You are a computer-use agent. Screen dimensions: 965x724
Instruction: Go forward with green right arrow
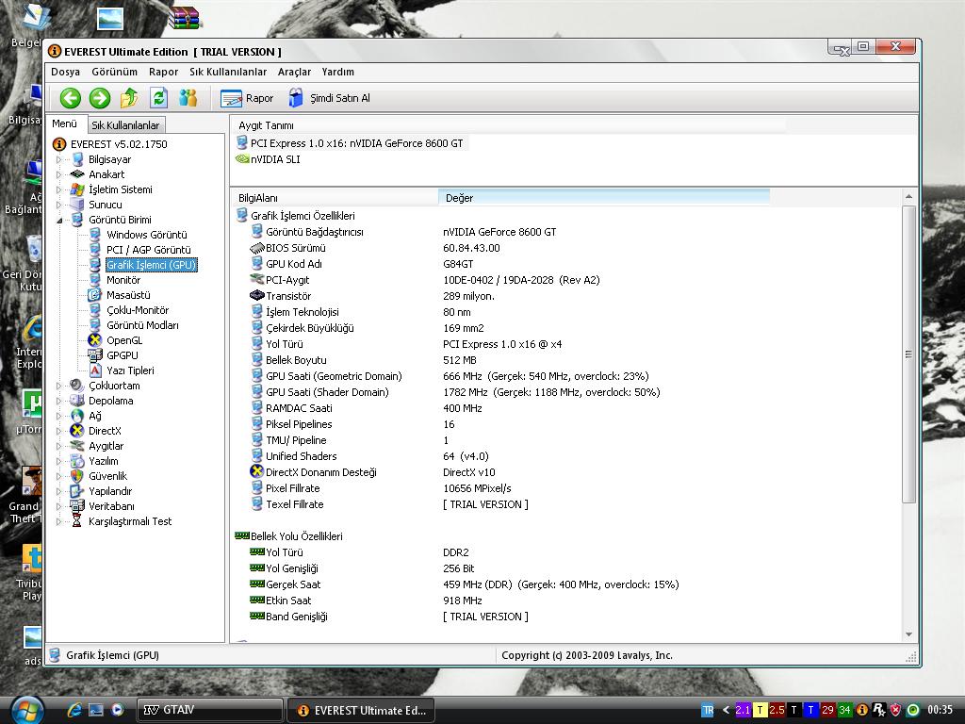(x=100, y=98)
